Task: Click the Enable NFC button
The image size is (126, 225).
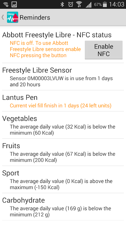Action: 104,50
